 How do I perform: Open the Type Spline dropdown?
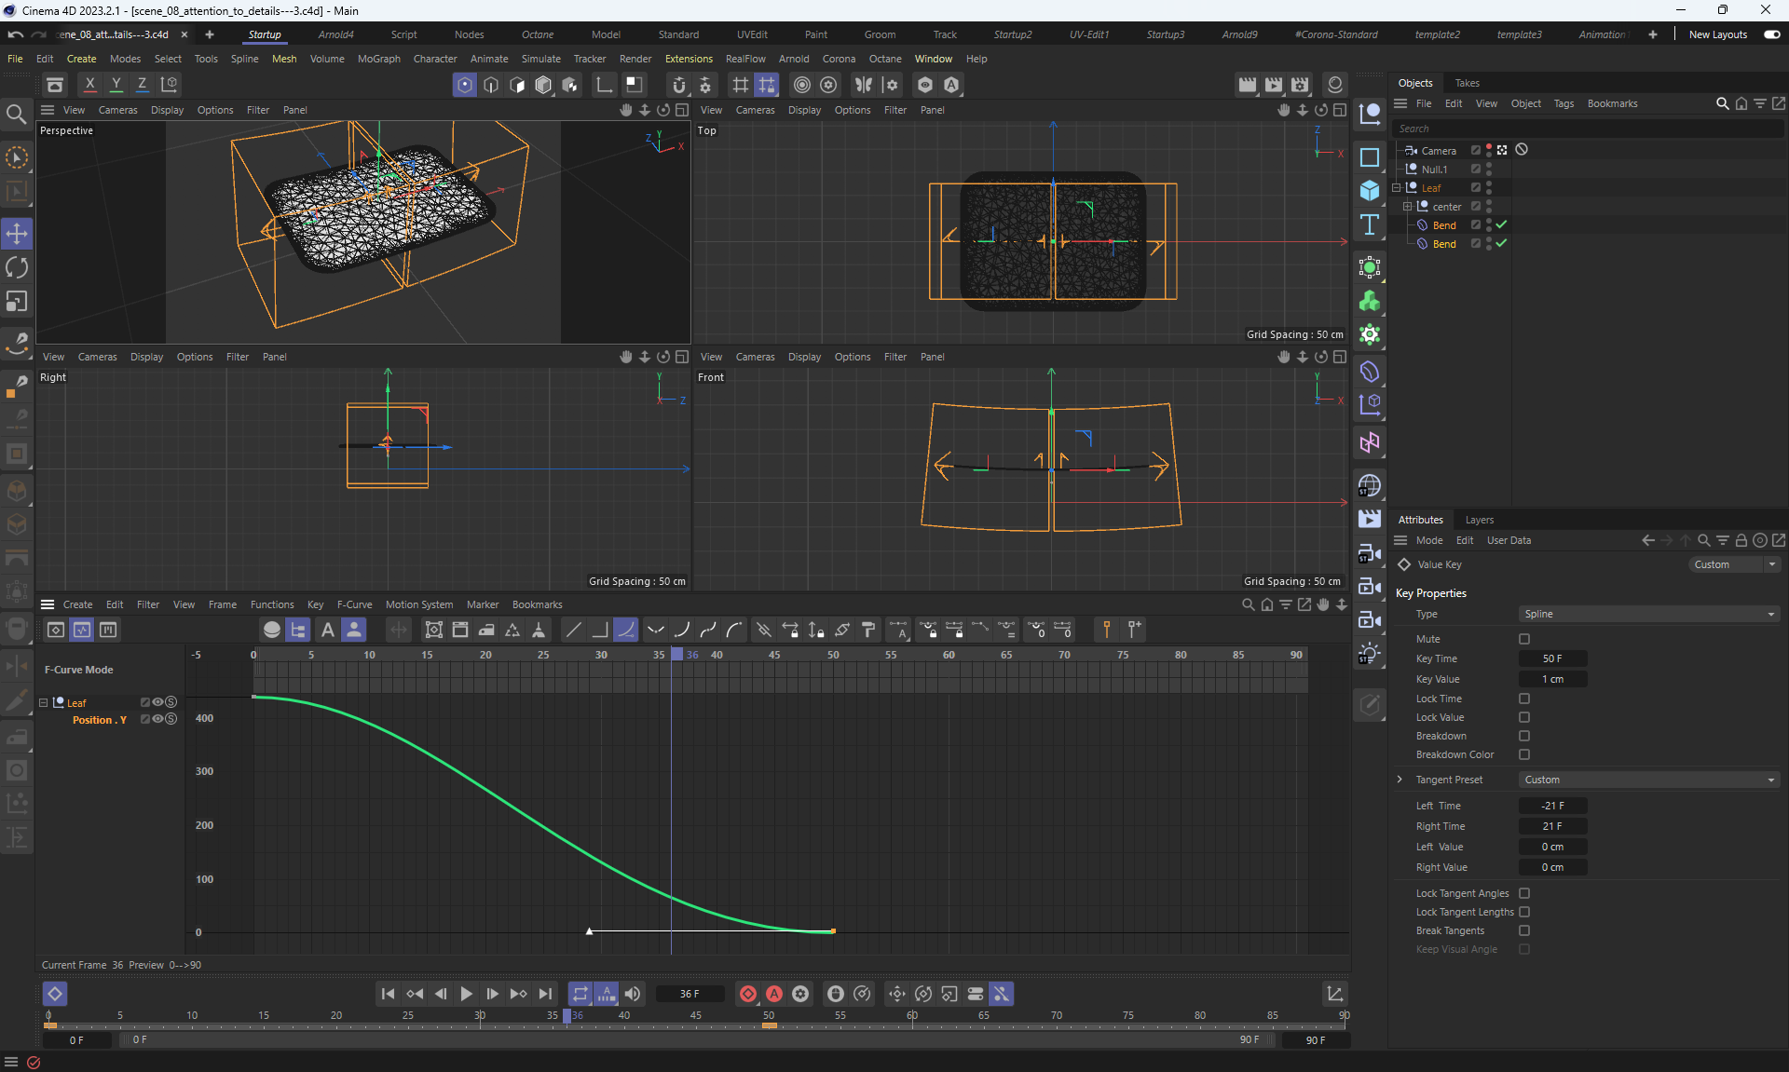[1648, 614]
